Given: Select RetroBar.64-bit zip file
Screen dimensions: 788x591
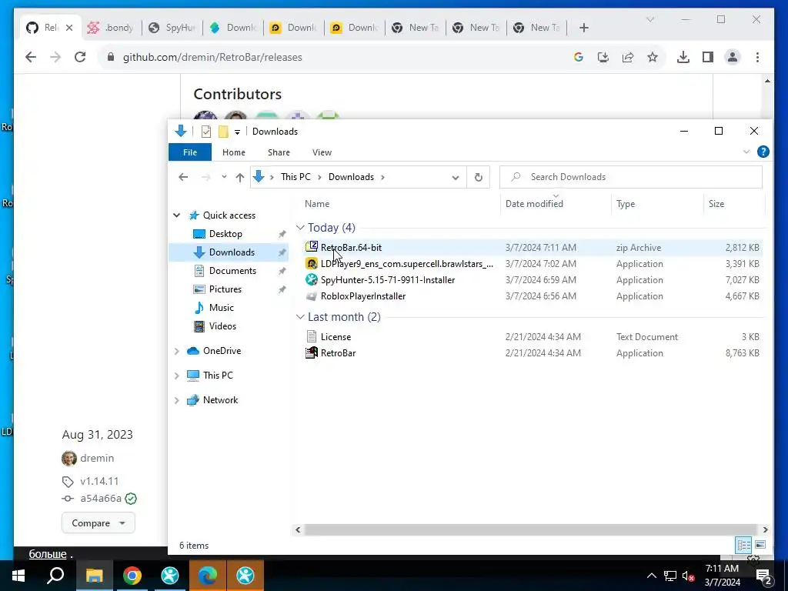Looking at the screenshot, I should pos(533,247).
